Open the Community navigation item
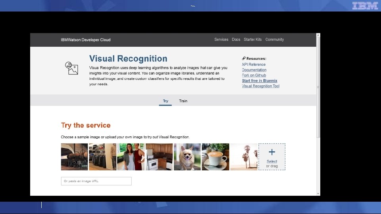Viewport: 381px width, 214px height. click(x=275, y=40)
